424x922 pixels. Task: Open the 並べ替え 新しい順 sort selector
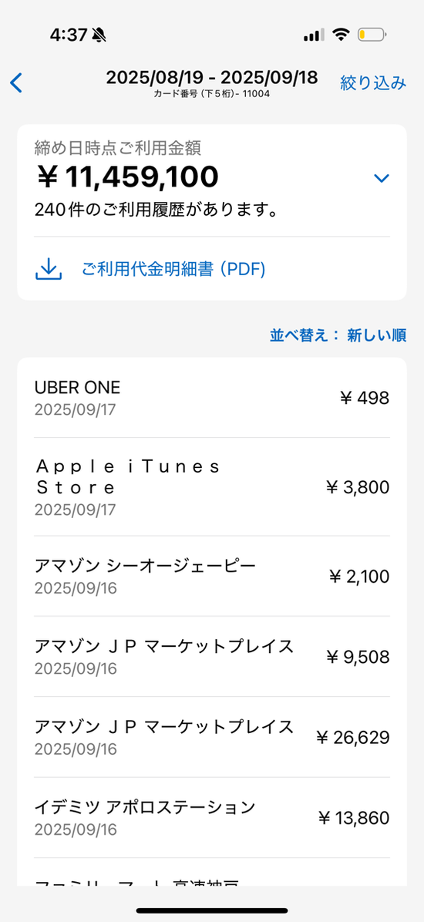338,335
